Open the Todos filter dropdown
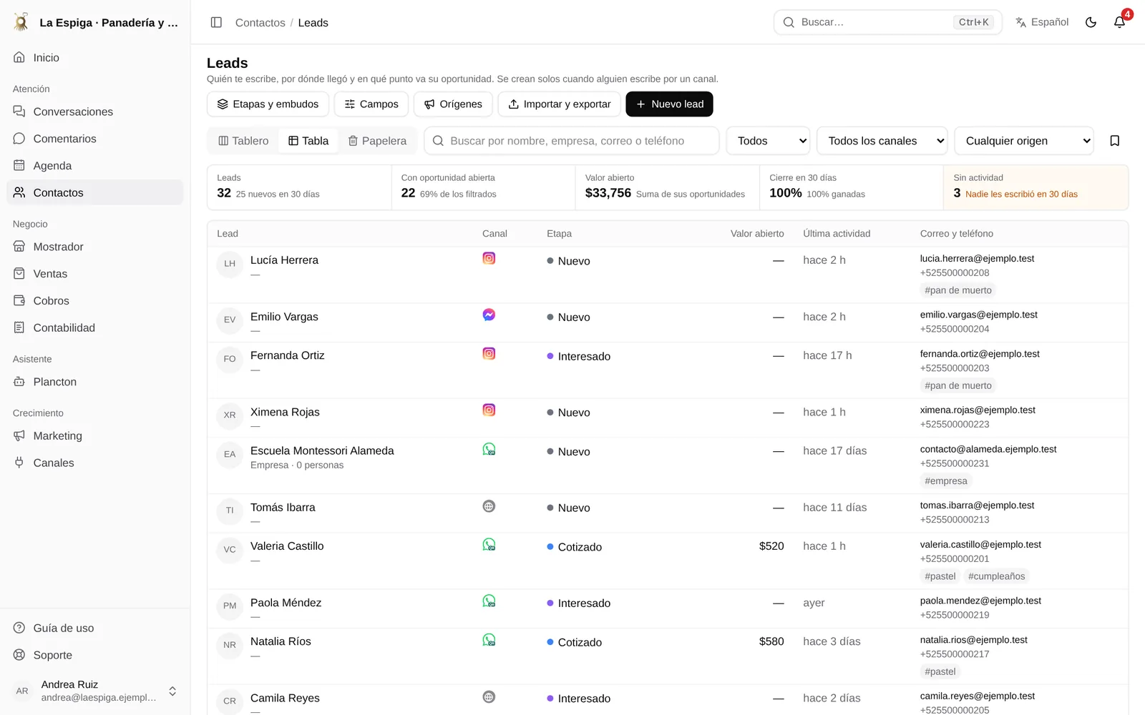 point(769,141)
